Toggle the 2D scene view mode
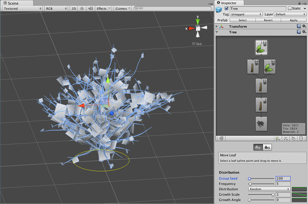The height and width of the screenshot is (204, 308). 74,8
